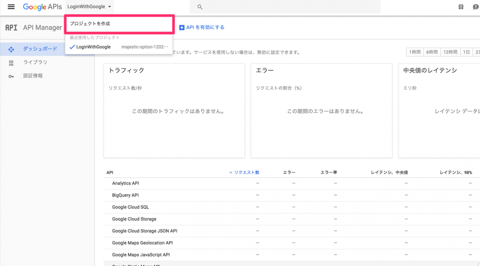Viewport: 480px width, 266px height.
Task: Open the hamburger navigation menu
Action: [x=11, y=7]
